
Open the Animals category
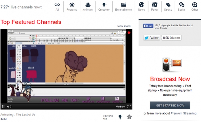click(x=88, y=7)
